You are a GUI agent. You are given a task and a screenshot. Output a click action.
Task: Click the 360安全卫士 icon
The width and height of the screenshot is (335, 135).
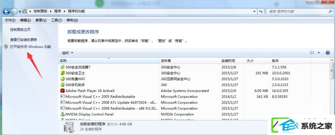tap(62, 73)
